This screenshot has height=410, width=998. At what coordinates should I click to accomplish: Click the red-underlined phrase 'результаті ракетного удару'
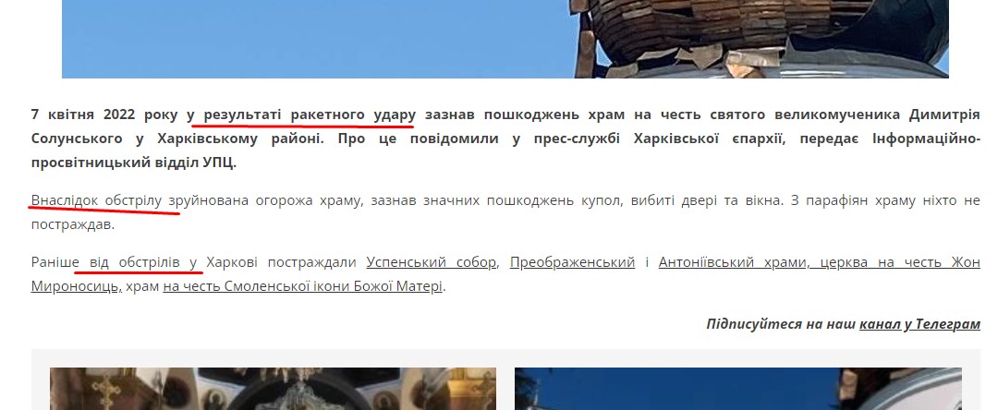click(x=310, y=115)
